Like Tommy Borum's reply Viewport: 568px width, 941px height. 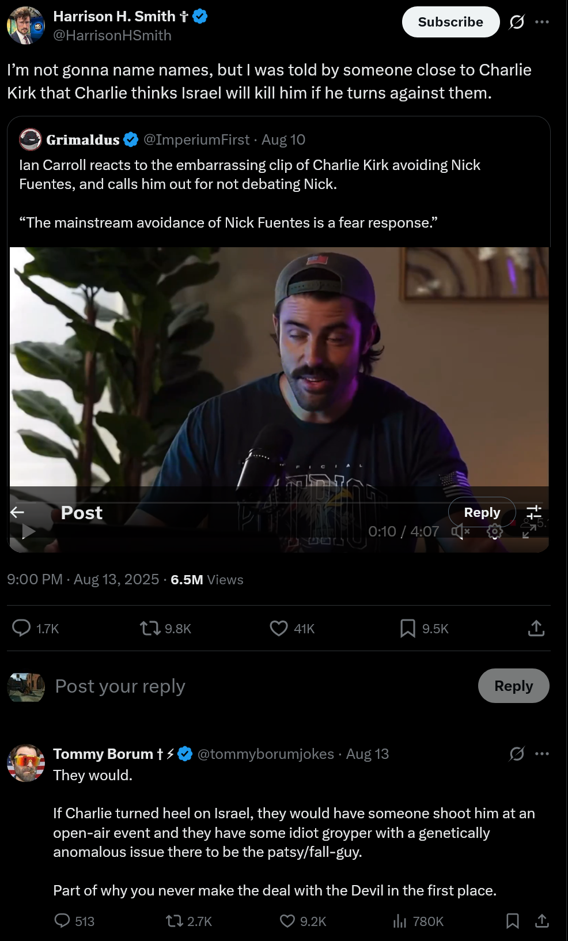(287, 921)
